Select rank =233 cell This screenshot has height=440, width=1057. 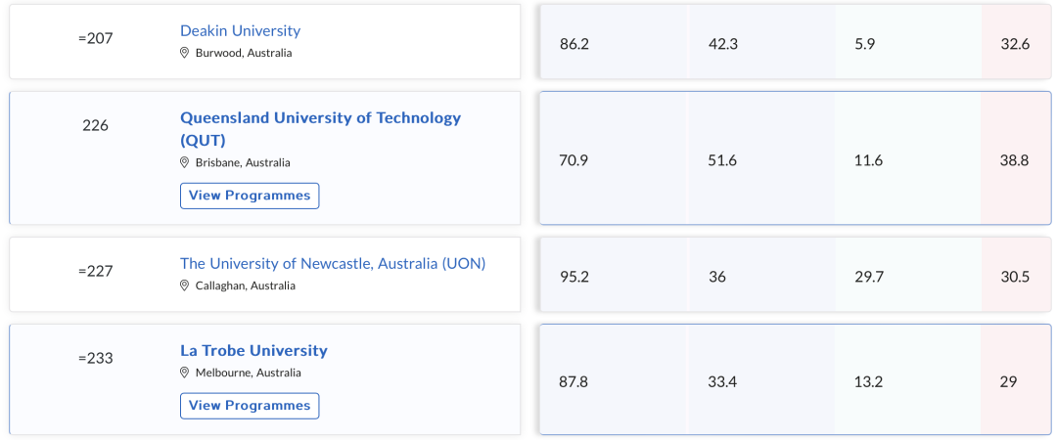click(x=96, y=358)
